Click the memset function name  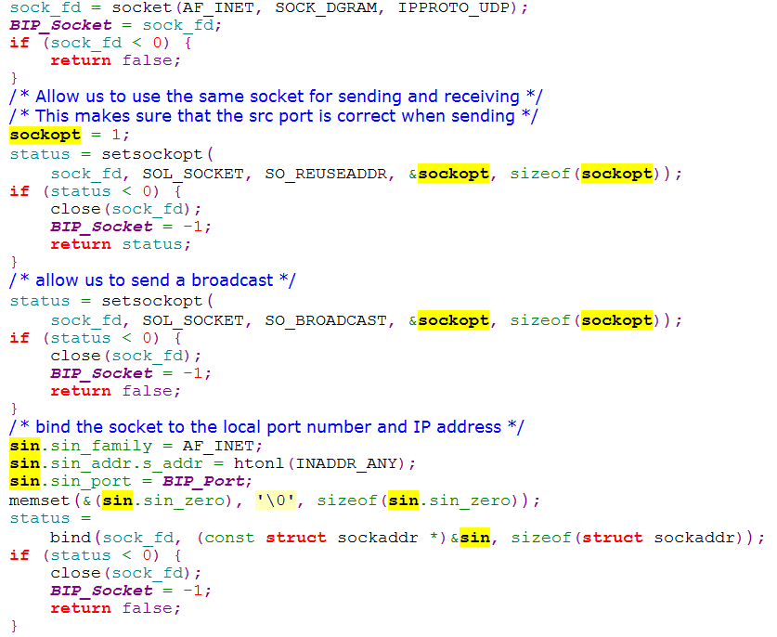pyautogui.click(x=39, y=500)
